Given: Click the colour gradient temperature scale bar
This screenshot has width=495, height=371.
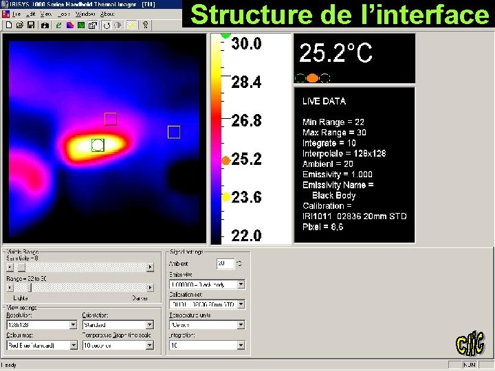Looking at the screenshot, I should [x=217, y=139].
